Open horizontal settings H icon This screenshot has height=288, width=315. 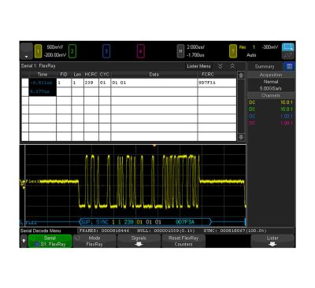(180, 51)
